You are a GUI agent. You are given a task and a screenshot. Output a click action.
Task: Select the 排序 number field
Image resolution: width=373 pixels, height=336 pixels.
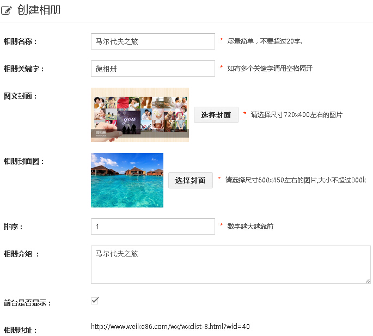(x=152, y=227)
